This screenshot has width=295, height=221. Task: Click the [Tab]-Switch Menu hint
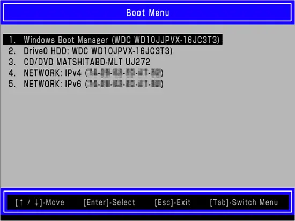point(244,202)
